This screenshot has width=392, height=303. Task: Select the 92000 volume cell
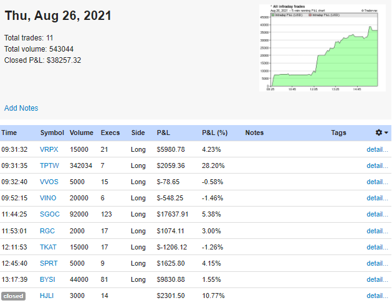79,215
